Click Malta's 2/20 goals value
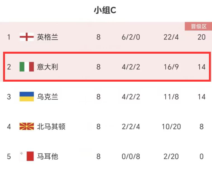Screen dimensions: 212x170 (x=171, y=157)
